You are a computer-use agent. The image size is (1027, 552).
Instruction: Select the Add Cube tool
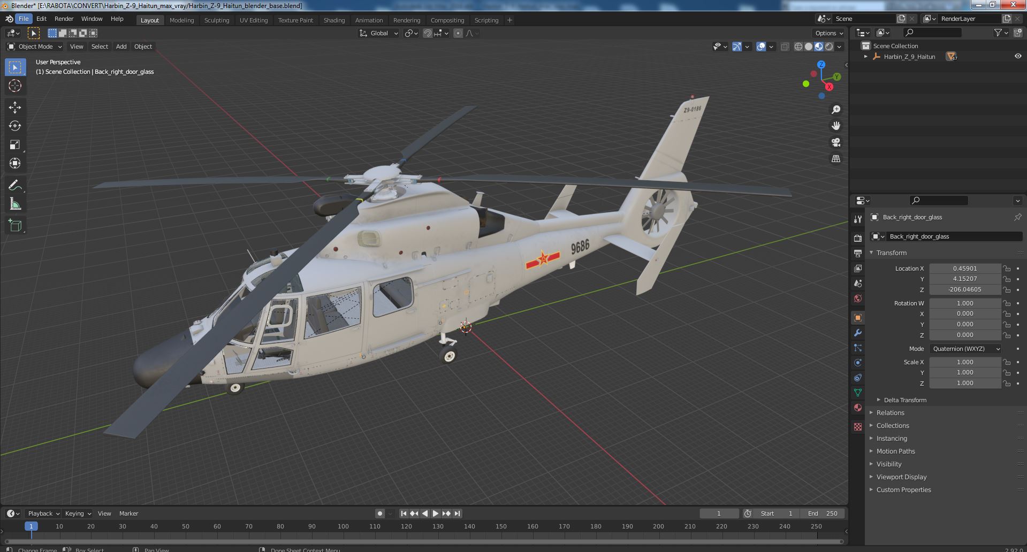coord(15,226)
